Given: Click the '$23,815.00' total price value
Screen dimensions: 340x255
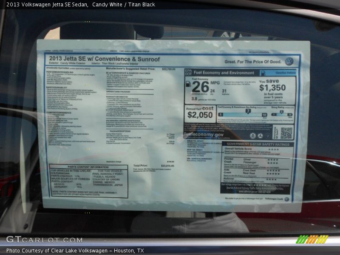Looking at the screenshot, I should [167, 166].
